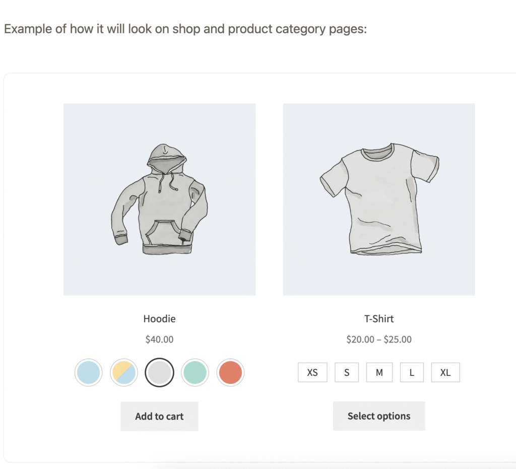Click the 'Example of how it will look' text

(x=185, y=29)
